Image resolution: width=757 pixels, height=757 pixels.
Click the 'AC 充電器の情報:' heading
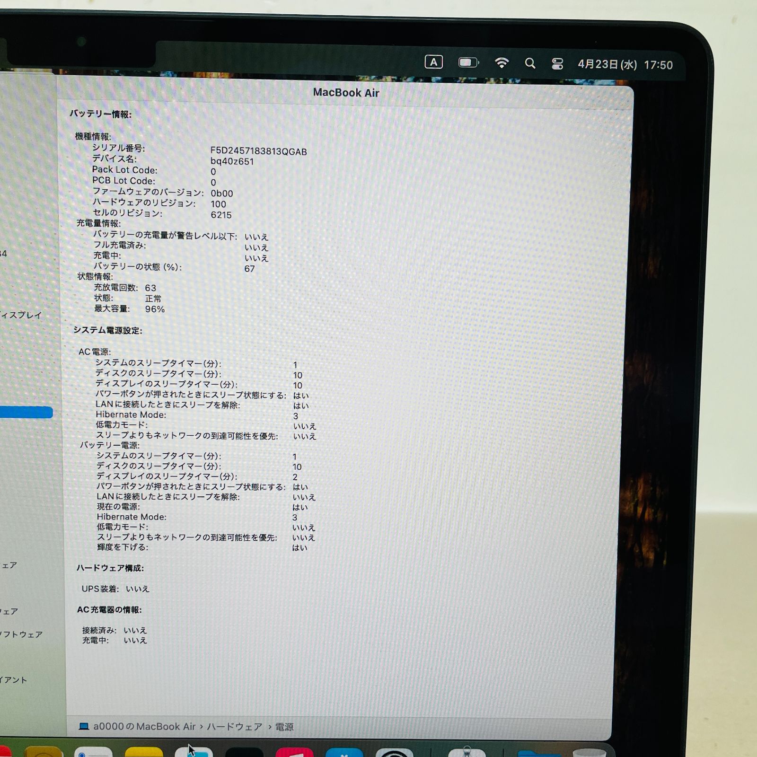click(109, 610)
